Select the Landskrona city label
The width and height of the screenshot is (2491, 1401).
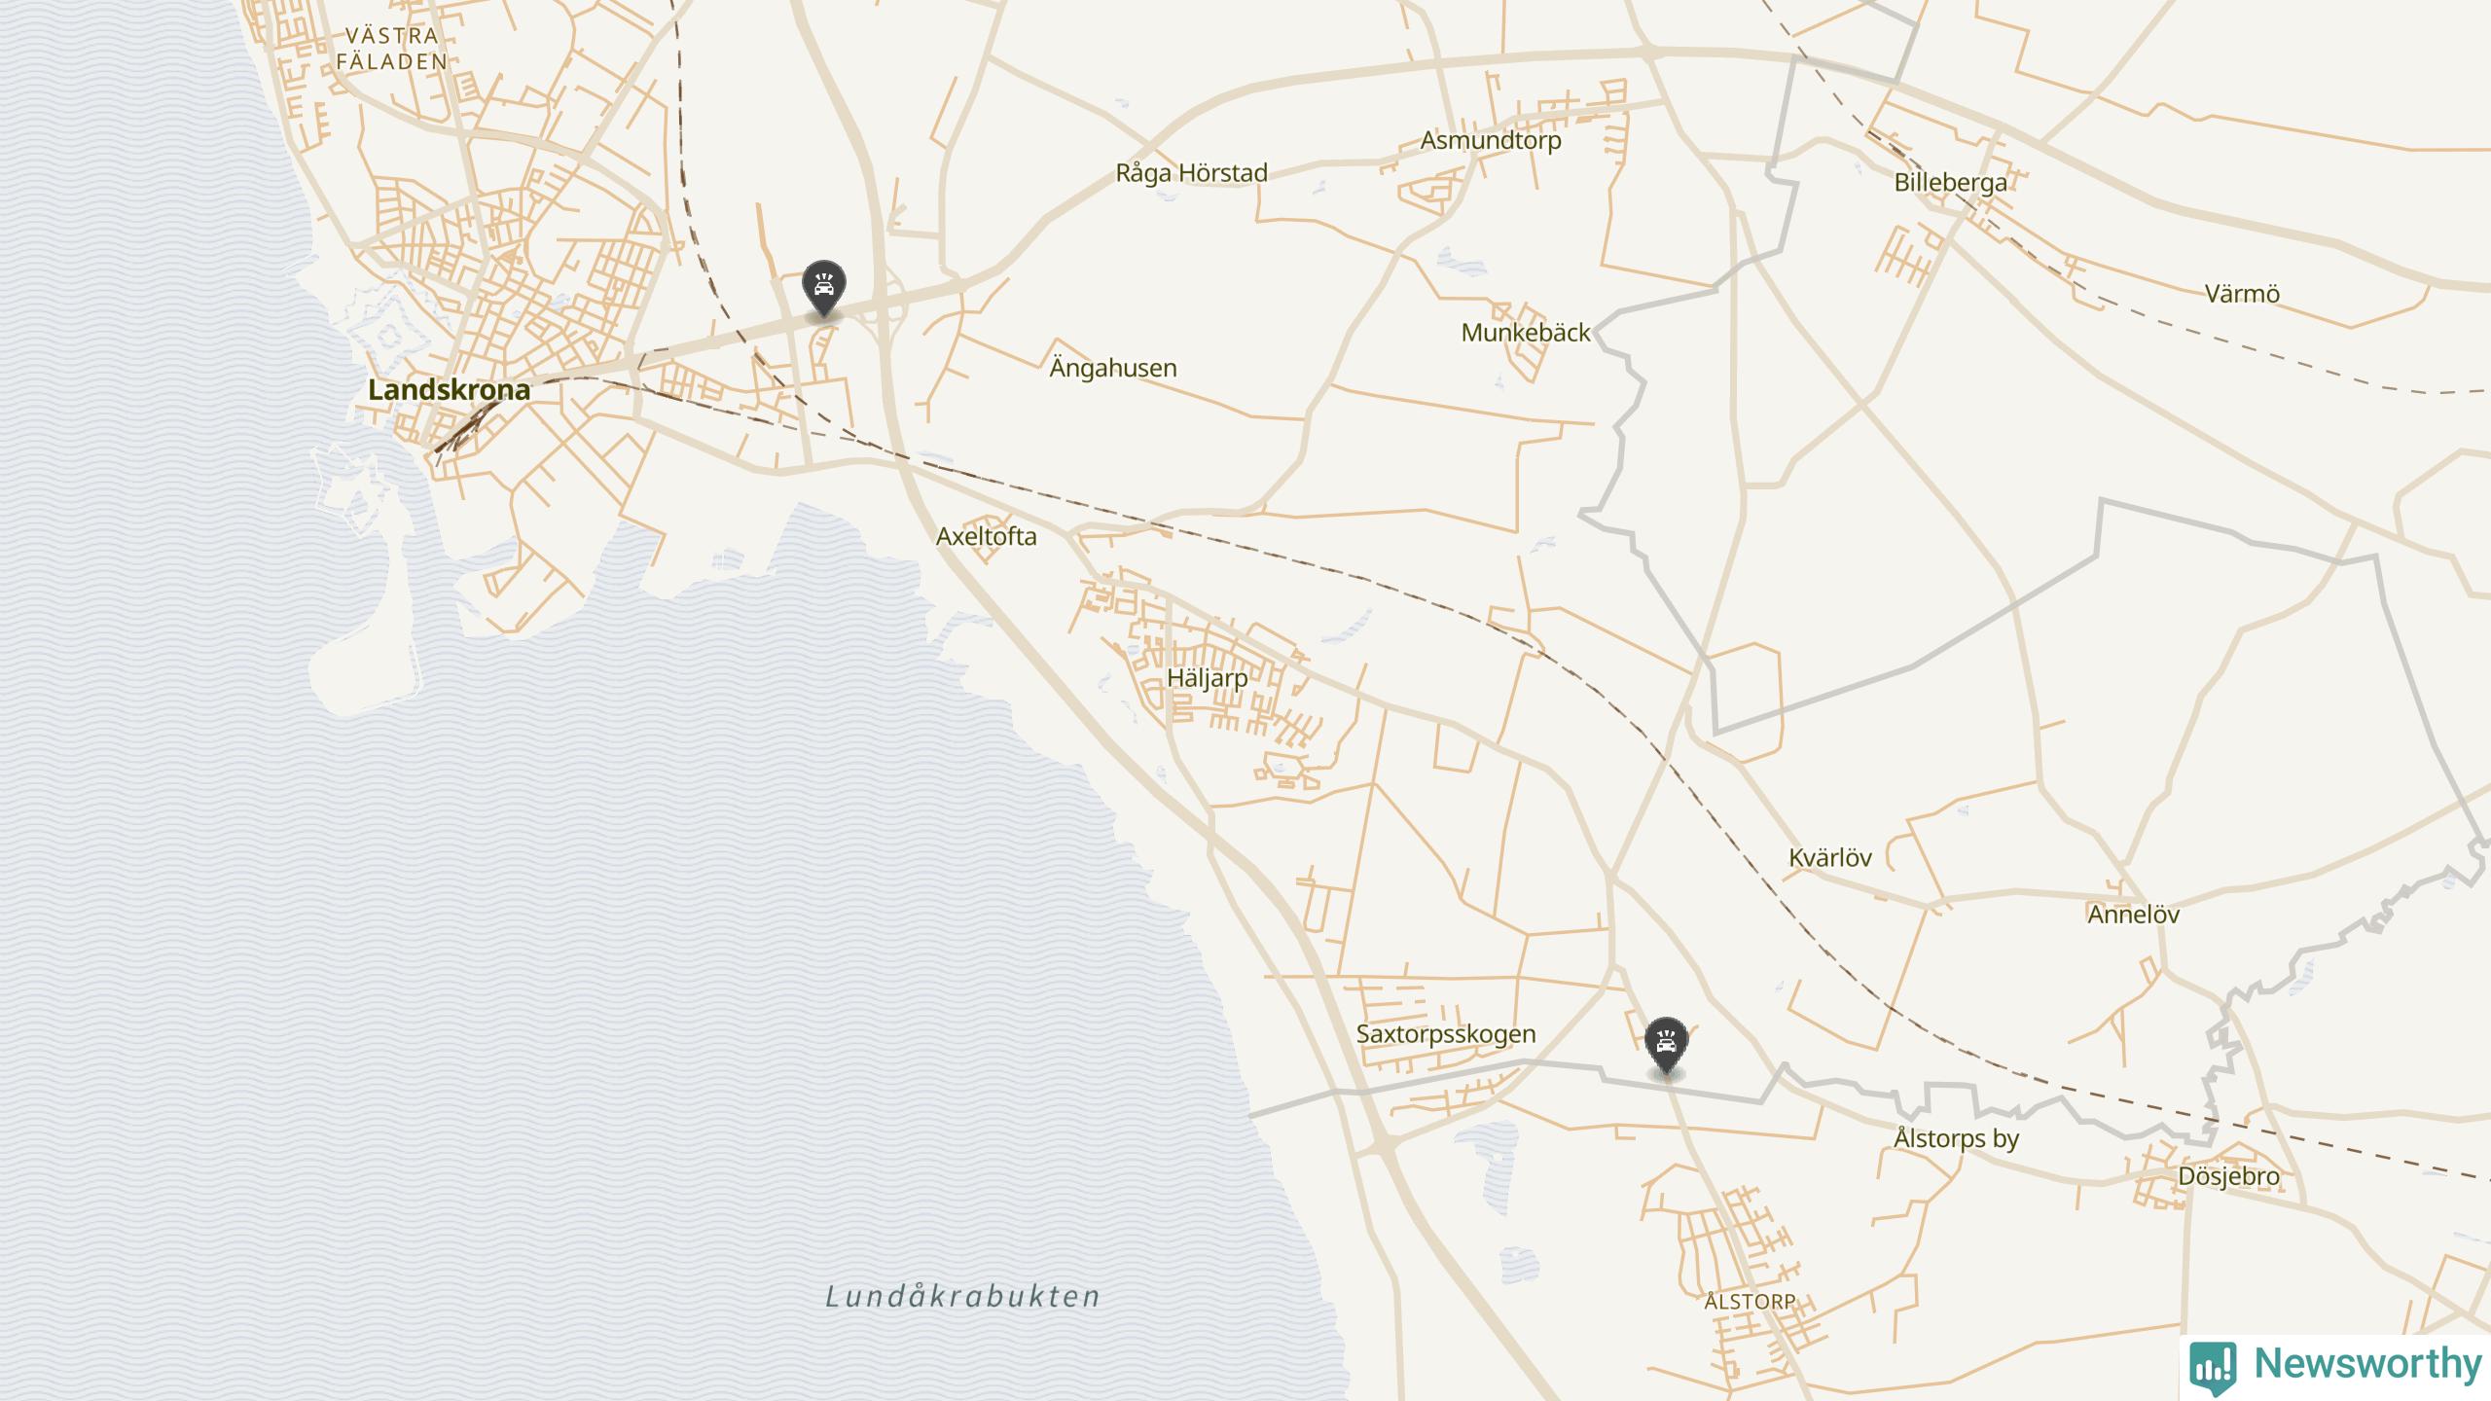pyautogui.click(x=449, y=390)
